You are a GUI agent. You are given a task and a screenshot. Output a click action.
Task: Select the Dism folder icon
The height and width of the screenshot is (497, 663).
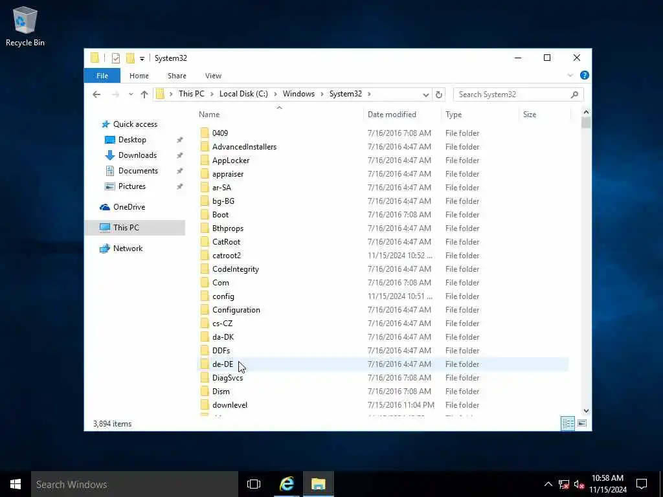point(205,392)
